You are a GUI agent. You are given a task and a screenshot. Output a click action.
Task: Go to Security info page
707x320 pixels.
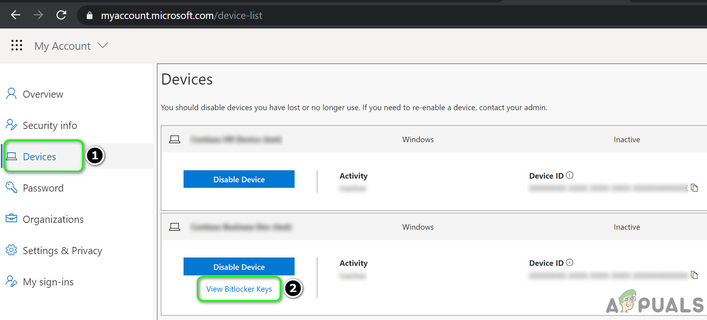49,125
